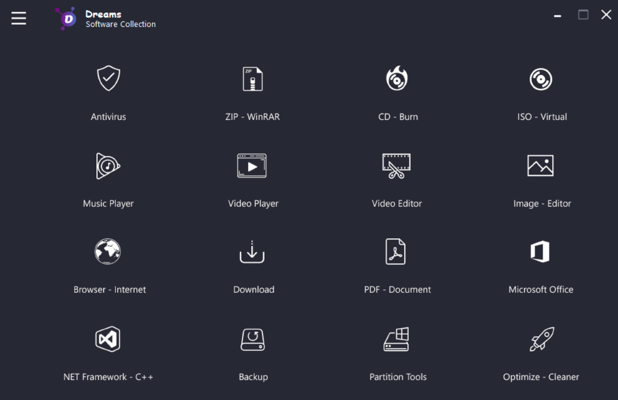Open the Music Player icon
The image size is (618, 400).
[x=108, y=166]
